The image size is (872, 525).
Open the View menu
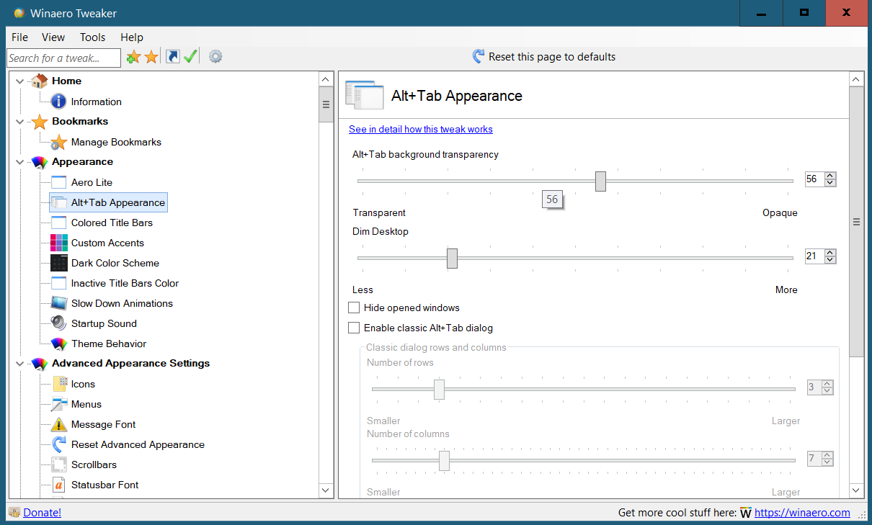53,37
